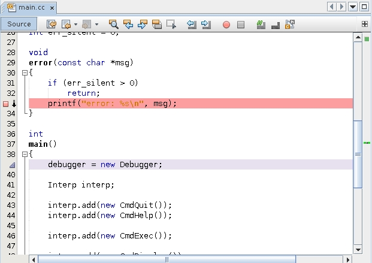Open the document list dropdown

click(x=353, y=7)
